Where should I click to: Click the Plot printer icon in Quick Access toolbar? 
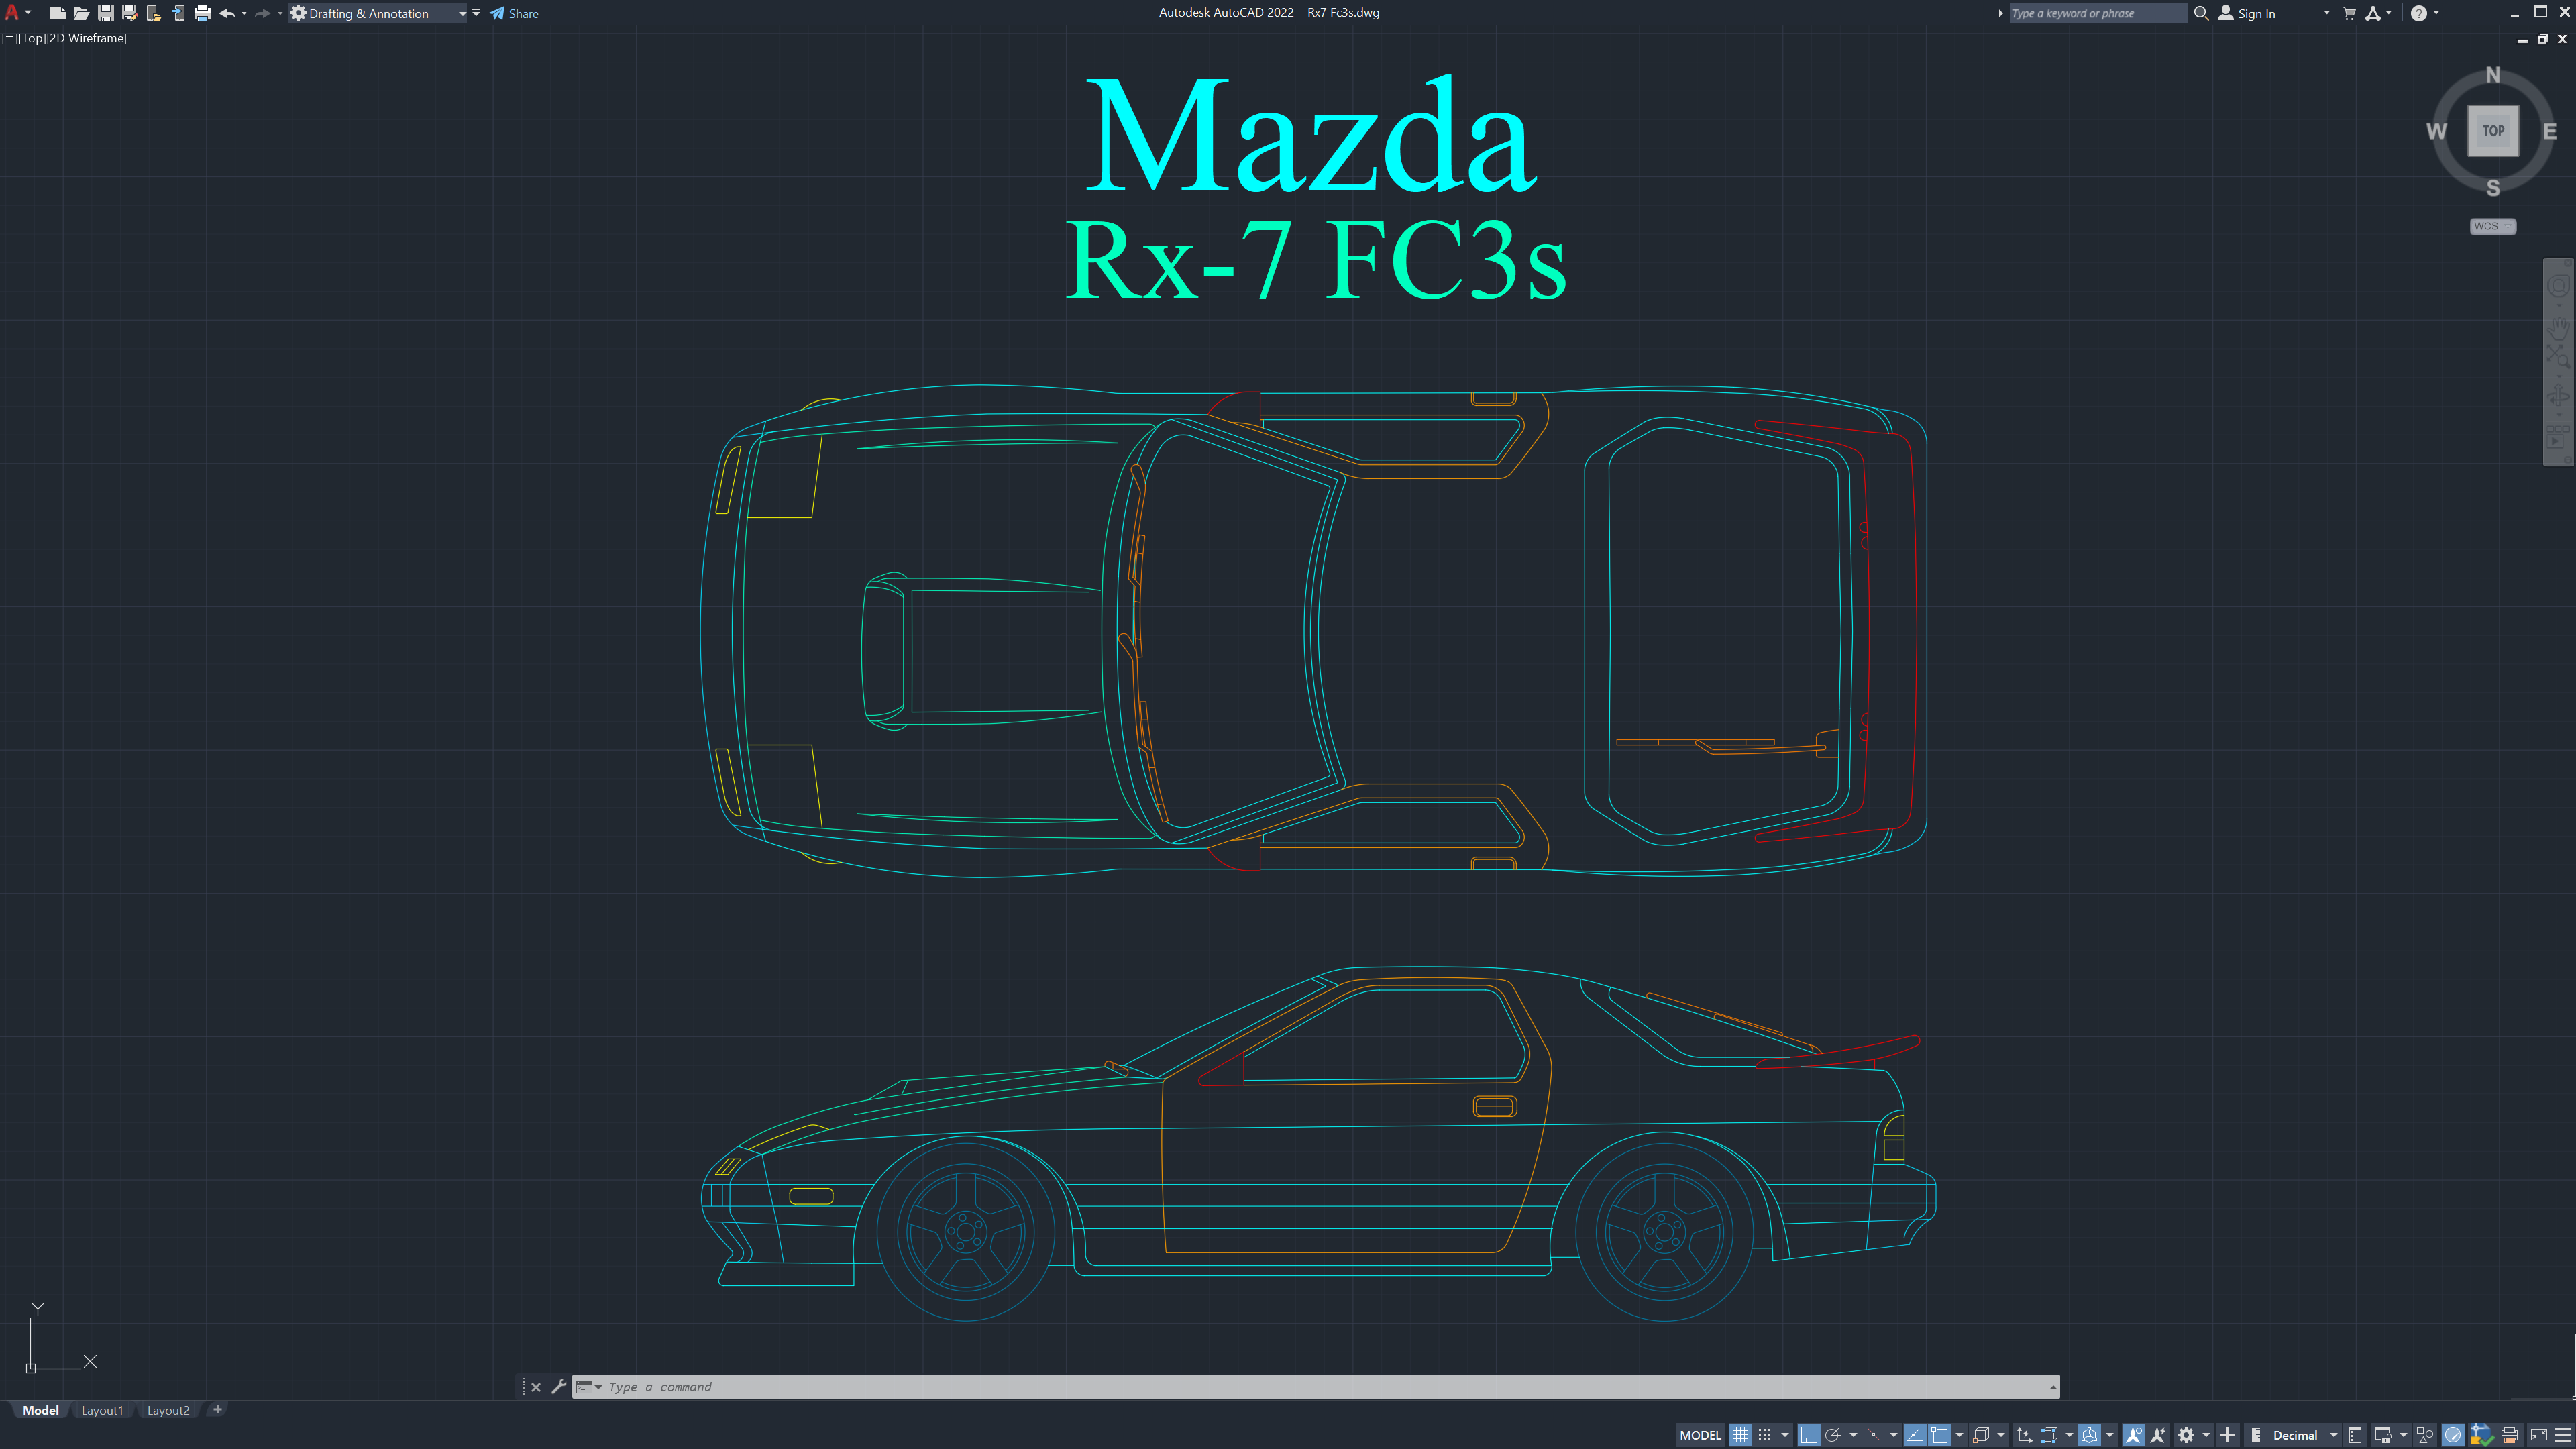(x=202, y=13)
